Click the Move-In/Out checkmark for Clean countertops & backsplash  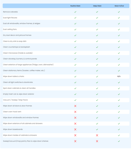(x=119, y=47)
